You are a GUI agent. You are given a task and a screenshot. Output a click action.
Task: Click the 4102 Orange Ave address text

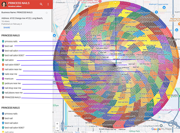click(x=22, y=18)
